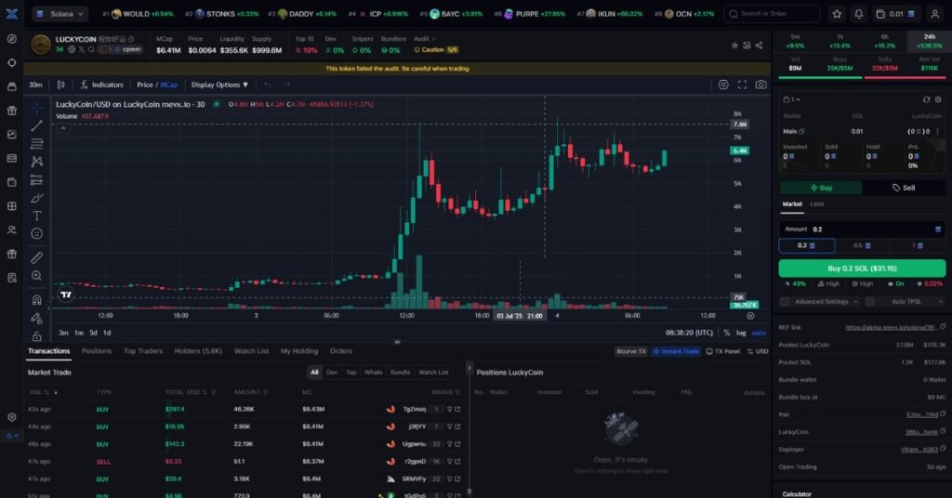Filter market trades by Whale

click(x=374, y=373)
